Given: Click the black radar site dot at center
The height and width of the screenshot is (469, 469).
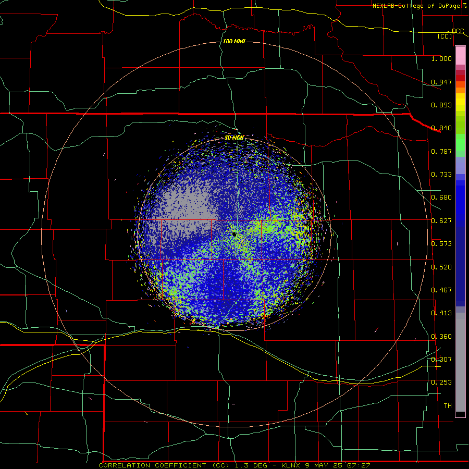Looking at the screenshot, I should (x=234, y=234).
